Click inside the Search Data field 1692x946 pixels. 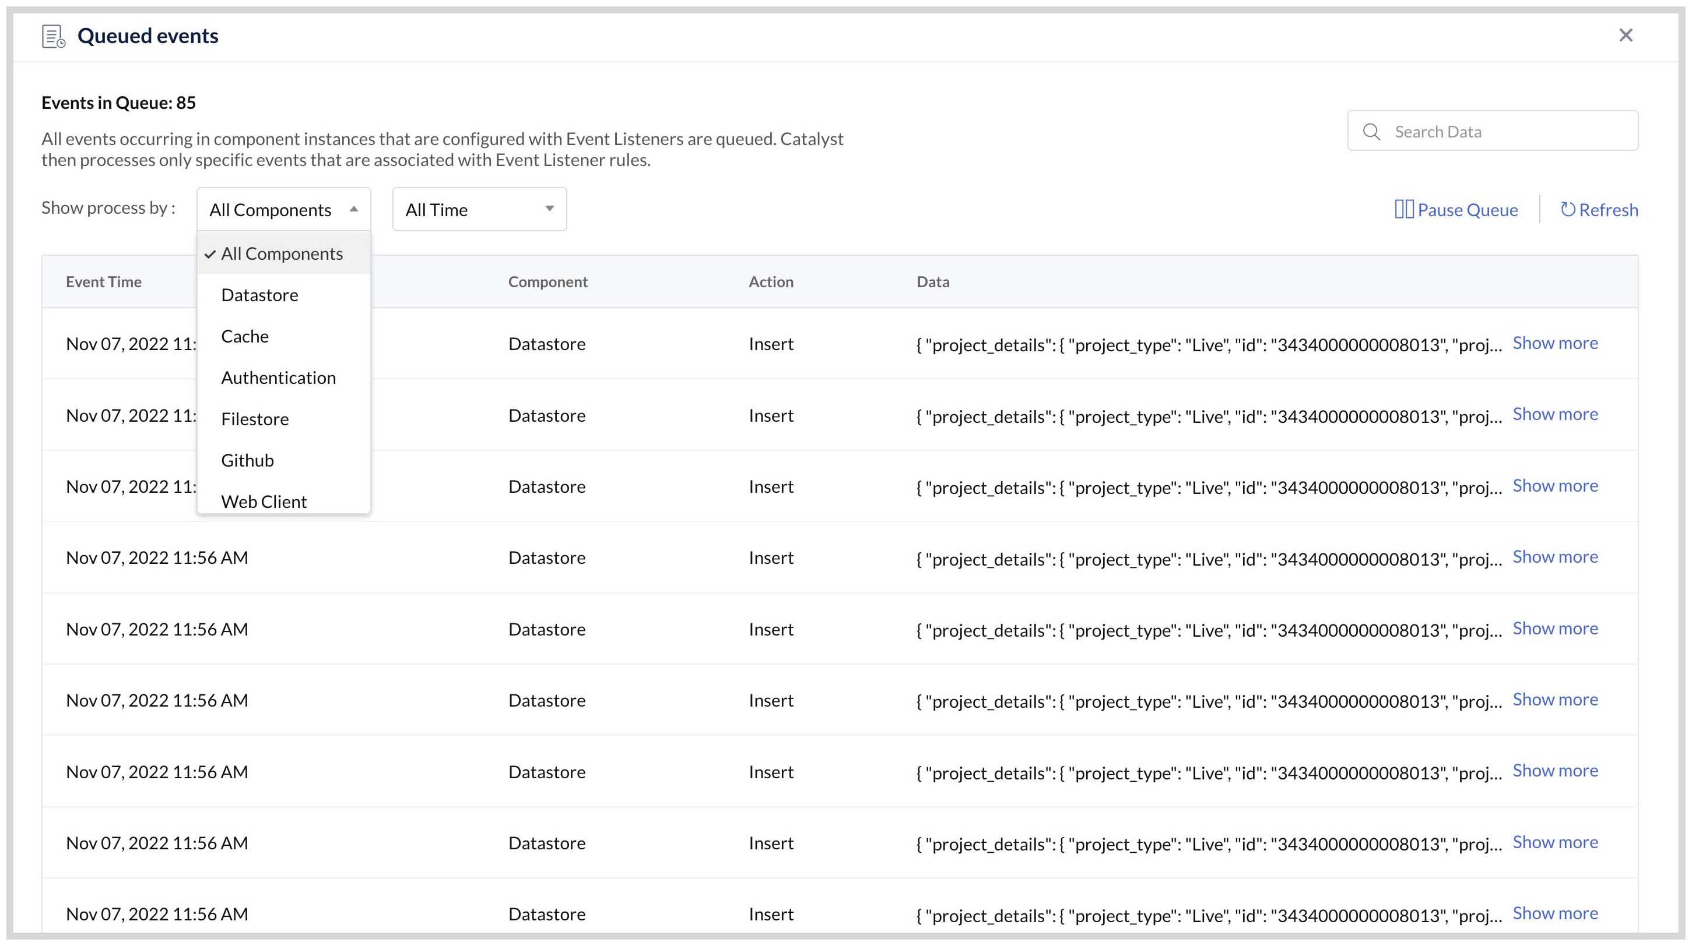click(1491, 131)
